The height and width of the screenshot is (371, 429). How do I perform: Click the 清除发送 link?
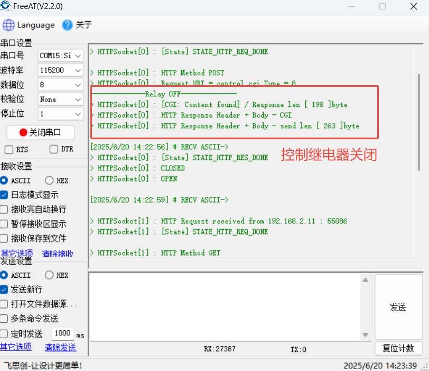coord(60,348)
